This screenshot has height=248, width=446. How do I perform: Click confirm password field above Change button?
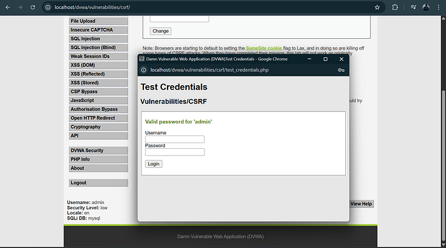(x=179, y=18)
